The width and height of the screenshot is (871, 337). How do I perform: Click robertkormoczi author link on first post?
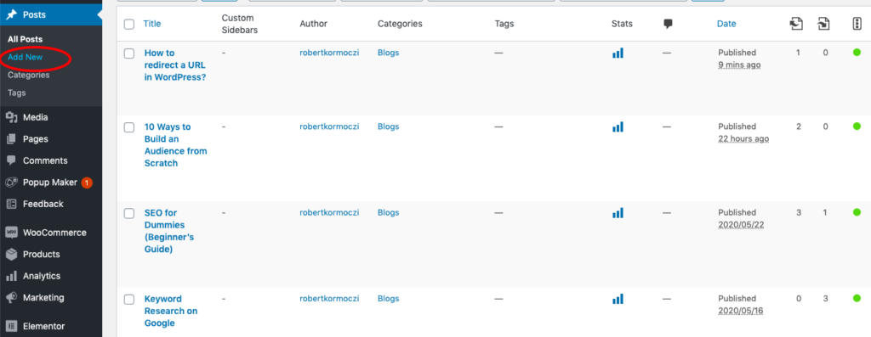[x=329, y=53]
